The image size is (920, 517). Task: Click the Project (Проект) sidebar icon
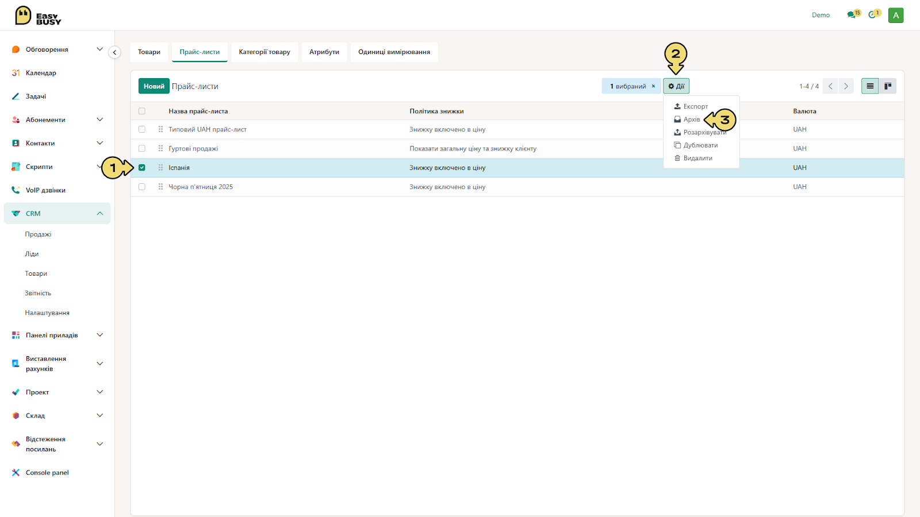(16, 392)
